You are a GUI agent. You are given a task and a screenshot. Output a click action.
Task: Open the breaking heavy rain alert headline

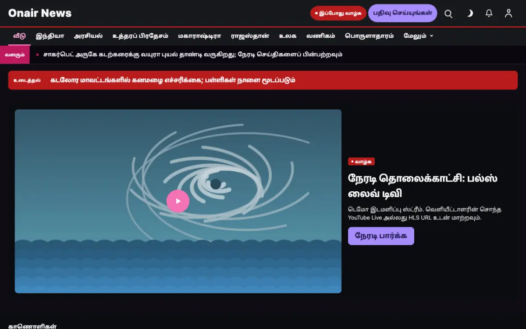point(173,80)
